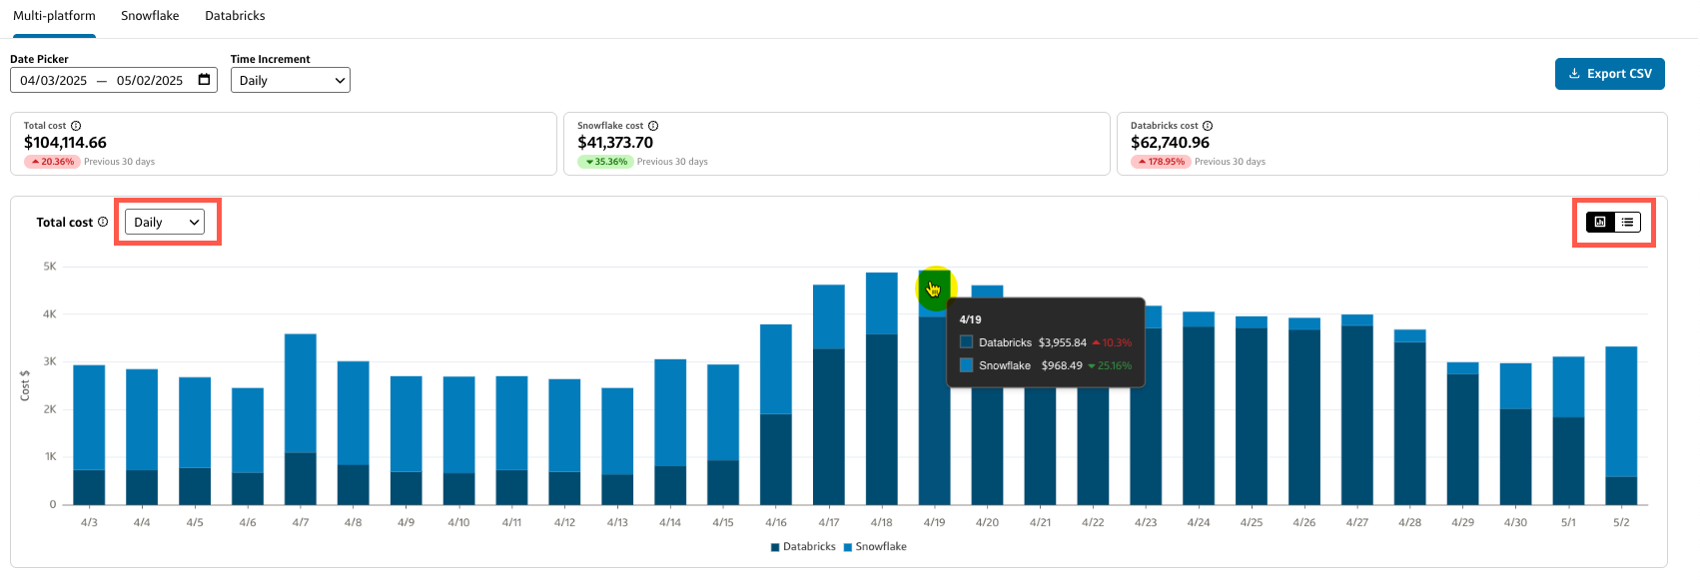
Task: Click the 4/10 x-axis date label
Action: [458, 523]
